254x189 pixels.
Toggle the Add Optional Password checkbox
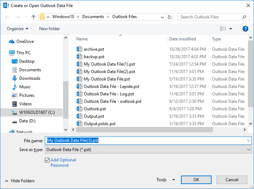tap(47, 160)
